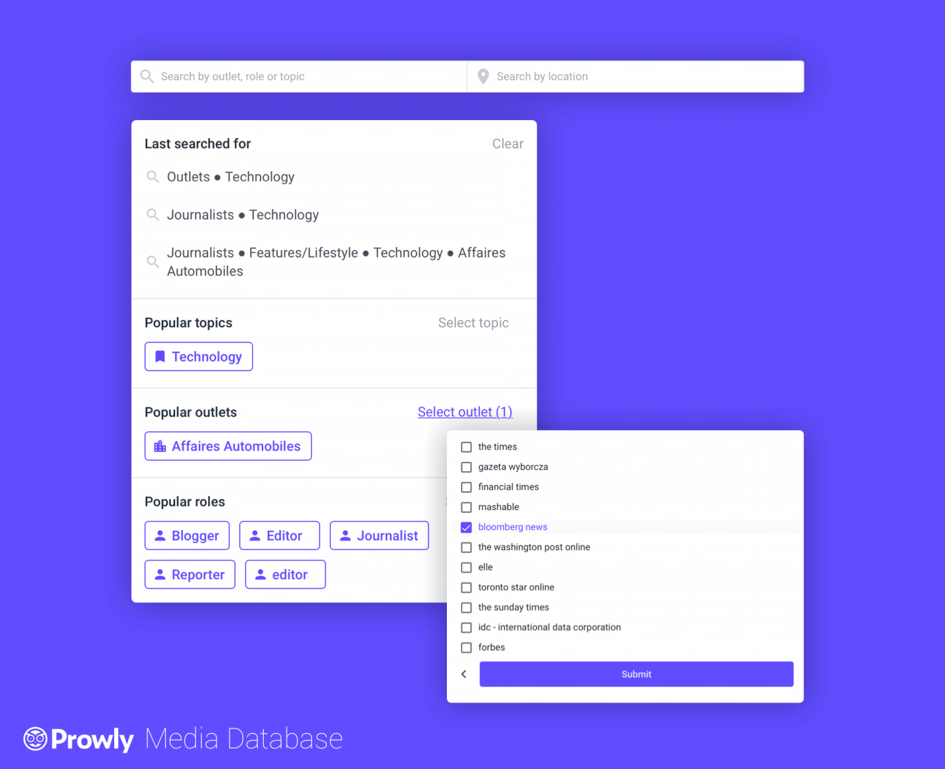Uncheck the bloomberg news checkbox

(466, 527)
